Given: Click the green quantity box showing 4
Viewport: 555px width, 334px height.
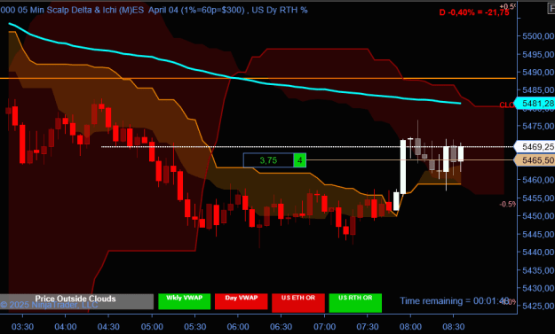Looking at the screenshot, I should click(x=300, y=160).
